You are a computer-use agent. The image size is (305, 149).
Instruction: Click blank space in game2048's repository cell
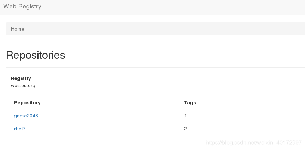click(x=109, y=116)
